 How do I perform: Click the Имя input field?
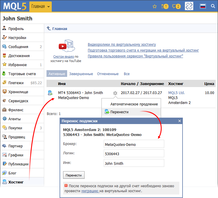pyautogui.click(x=134, y=163)
